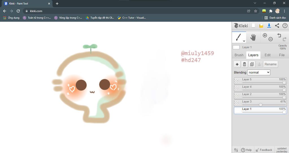Add a new layer with plus button
The image size is (289, 153).
pyautogui.click(x=237, y=64)
